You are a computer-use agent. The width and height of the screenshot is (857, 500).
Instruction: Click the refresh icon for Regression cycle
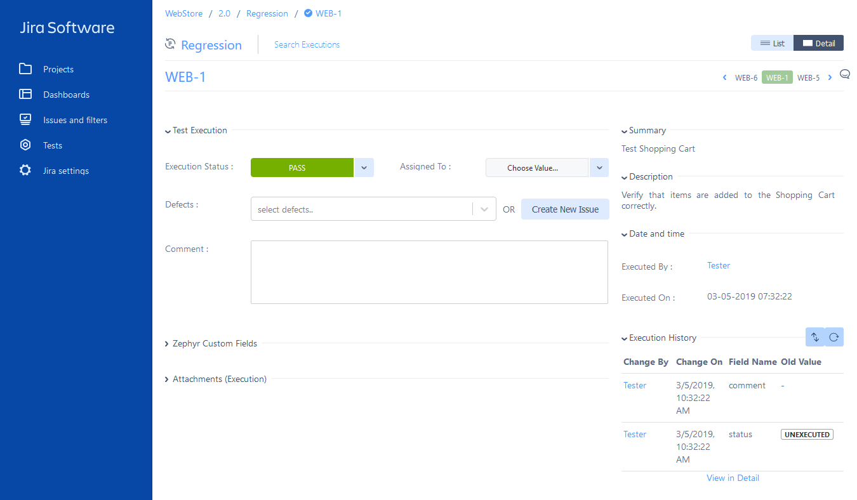coord(169,43)
